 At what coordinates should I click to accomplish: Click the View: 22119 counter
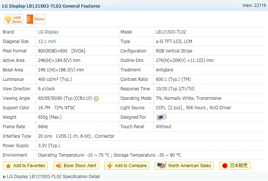254,5
